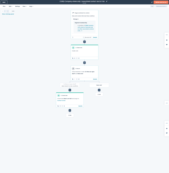The width and height of the screenshot is (169, 173).
Task: Click the pencil icon to rename workflow
Action: pyautogui.click(x=107, y=1)
